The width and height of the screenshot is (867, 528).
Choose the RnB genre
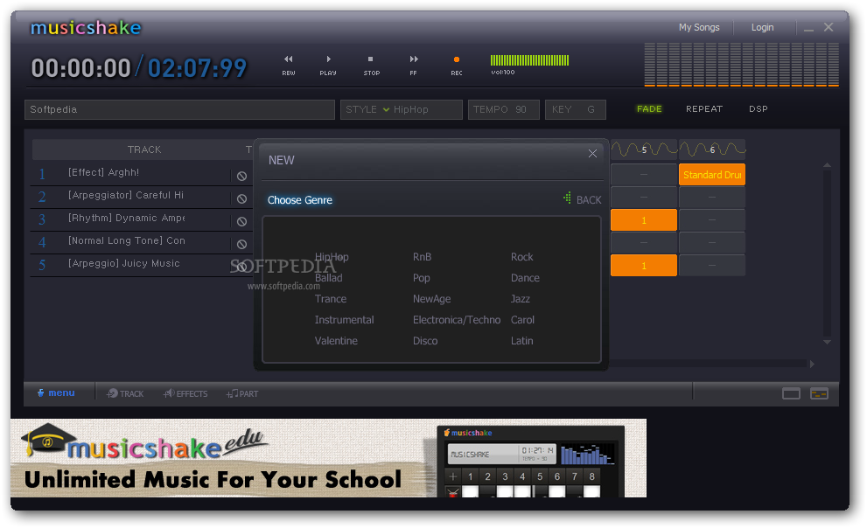(422, 257)
